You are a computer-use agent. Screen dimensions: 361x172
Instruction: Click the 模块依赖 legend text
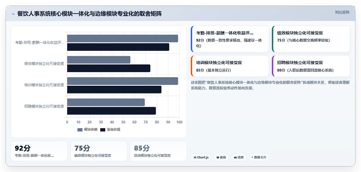[x=91, y=130]
